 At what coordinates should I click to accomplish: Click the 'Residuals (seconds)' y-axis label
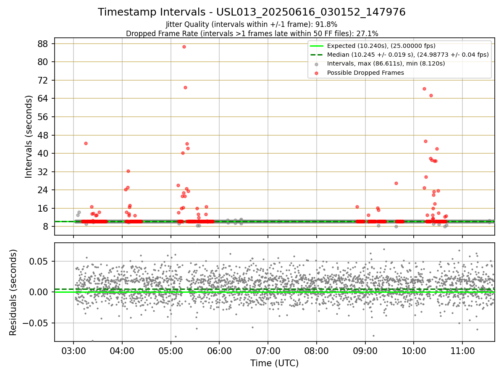coord(13,292)
